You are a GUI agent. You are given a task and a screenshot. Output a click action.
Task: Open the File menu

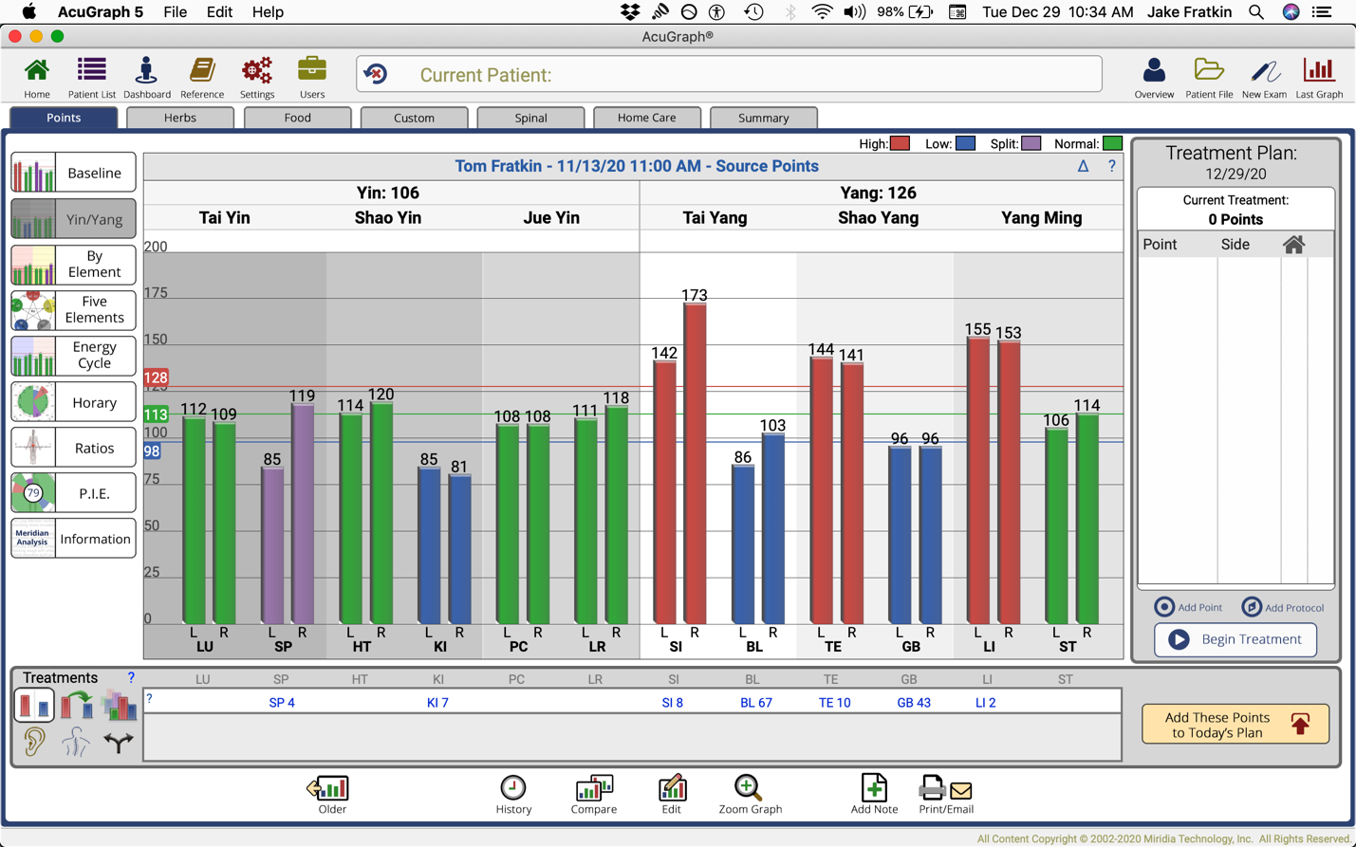[x=175, y=12]
